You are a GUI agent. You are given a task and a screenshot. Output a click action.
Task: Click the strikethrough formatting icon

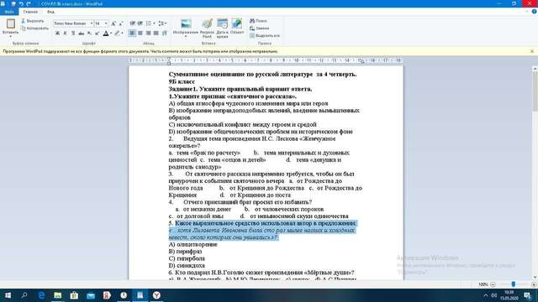coord(81,34)
